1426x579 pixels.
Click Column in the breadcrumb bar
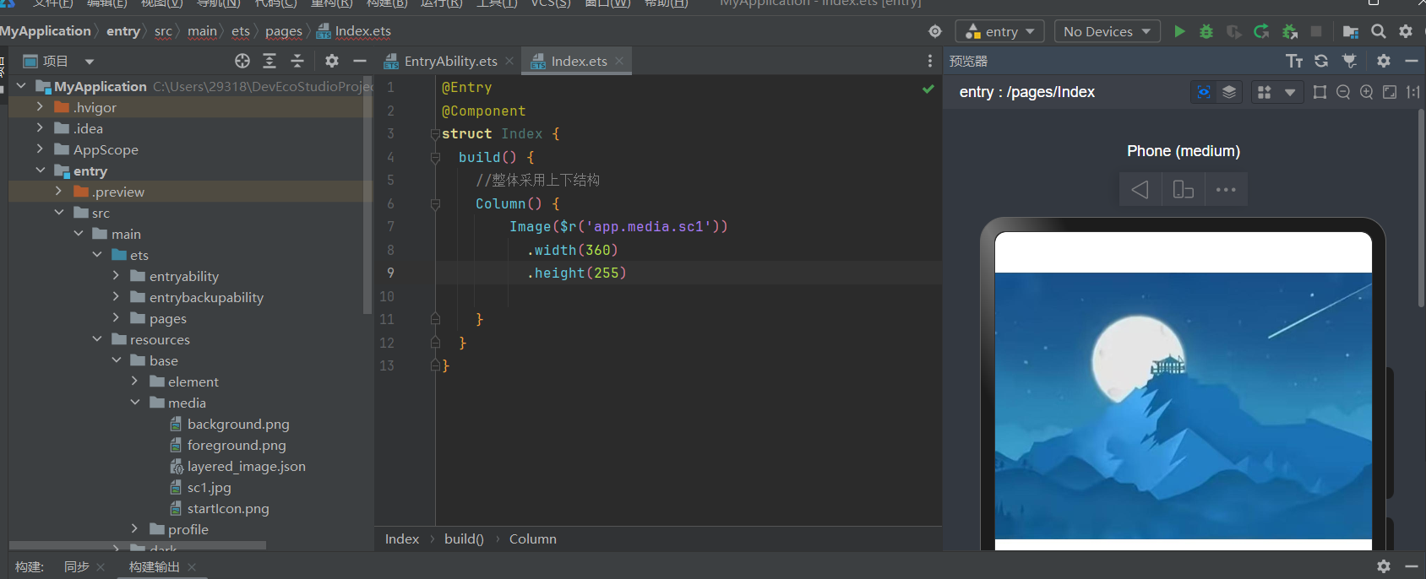pos(532,538)
